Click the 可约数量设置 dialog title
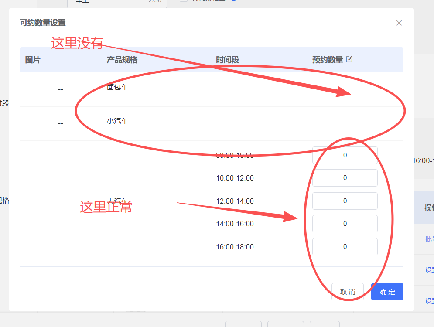The height and width of the screenshot is (327, 434). (x=43, y=23)
